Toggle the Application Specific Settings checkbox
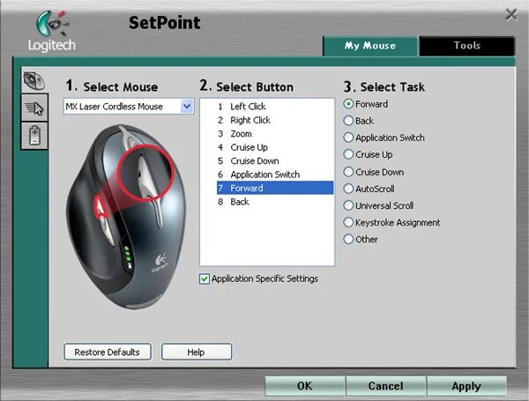 [x=205, y=278]
